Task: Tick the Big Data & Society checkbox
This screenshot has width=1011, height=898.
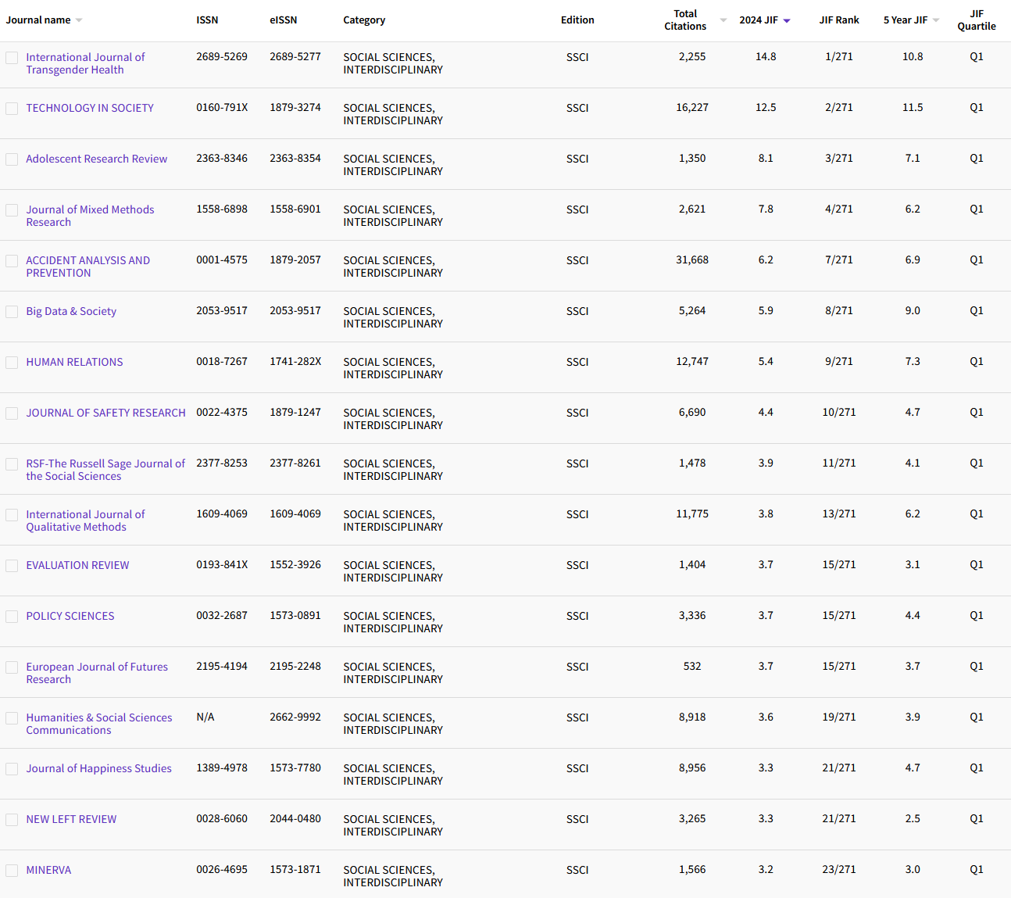Action: click(12, 312)
